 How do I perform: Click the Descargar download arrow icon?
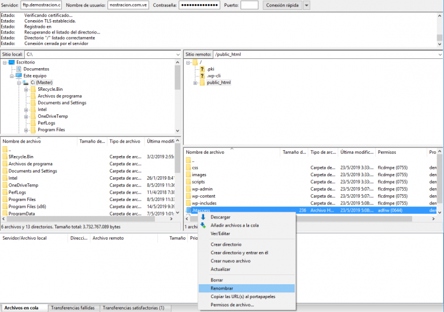click(203, 217)
